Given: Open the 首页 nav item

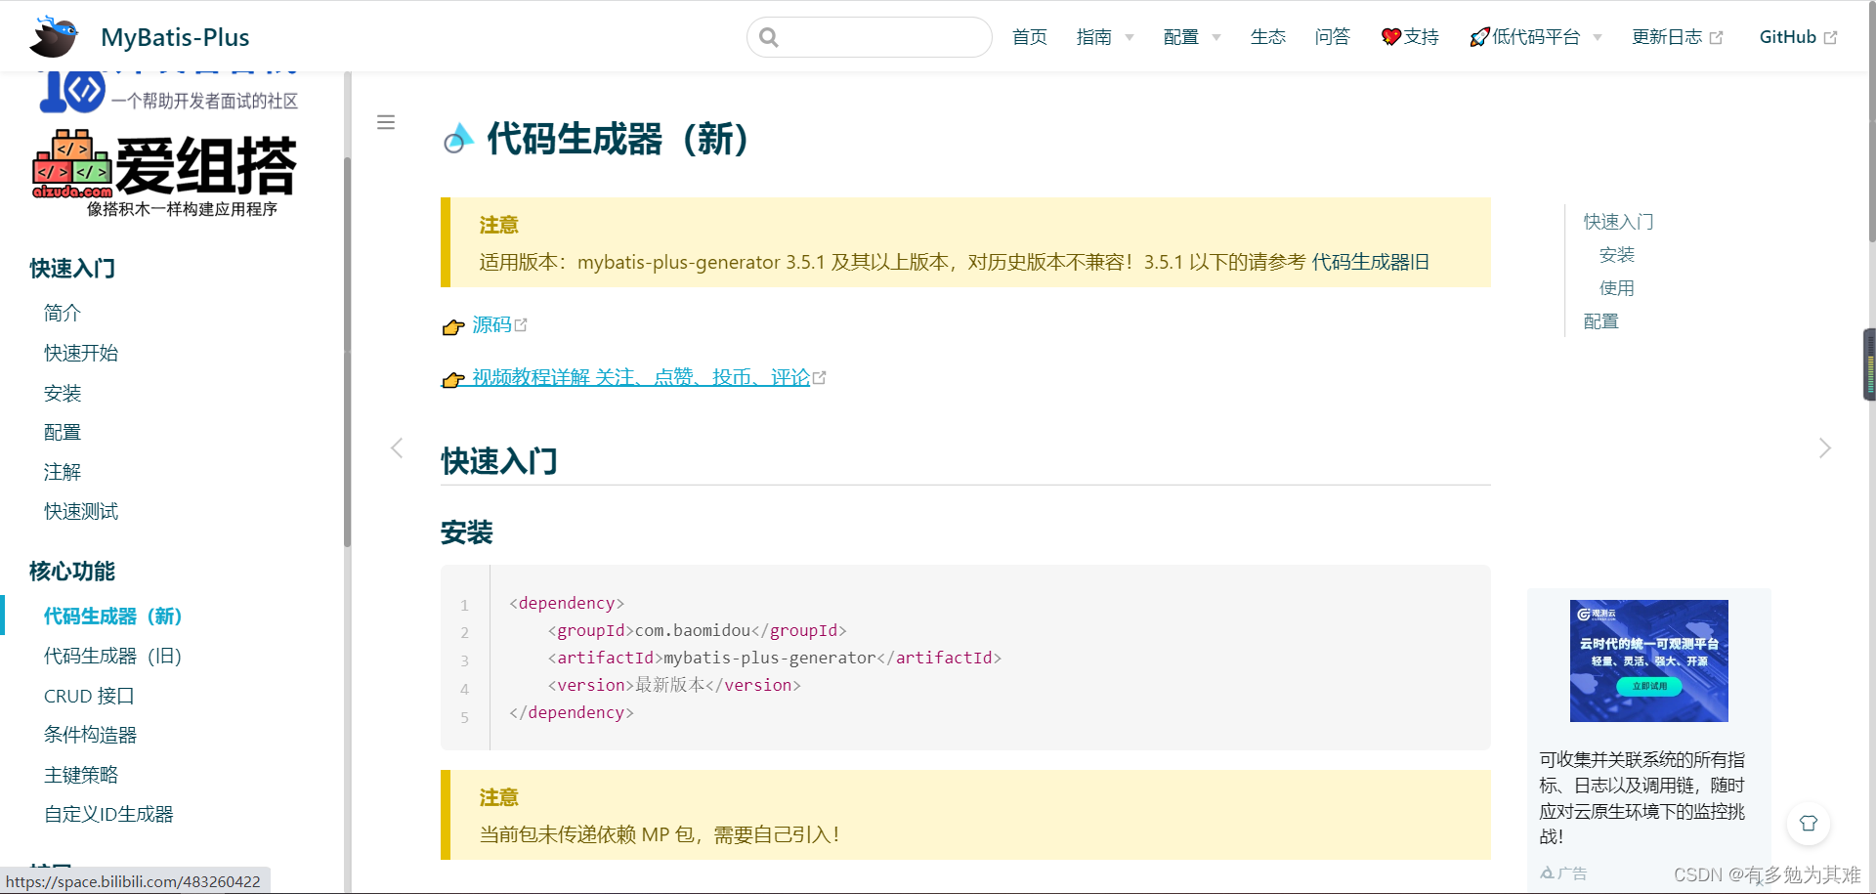Looking at the screenshot, I should (1030, 37).
